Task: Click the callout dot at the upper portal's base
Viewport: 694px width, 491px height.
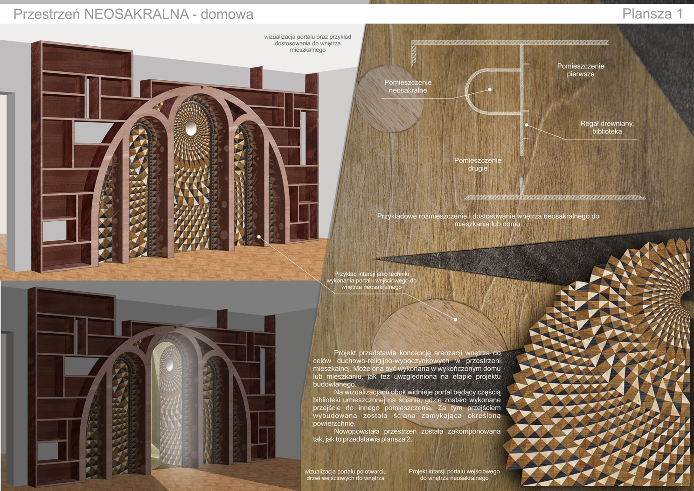Action: [259, 237]
